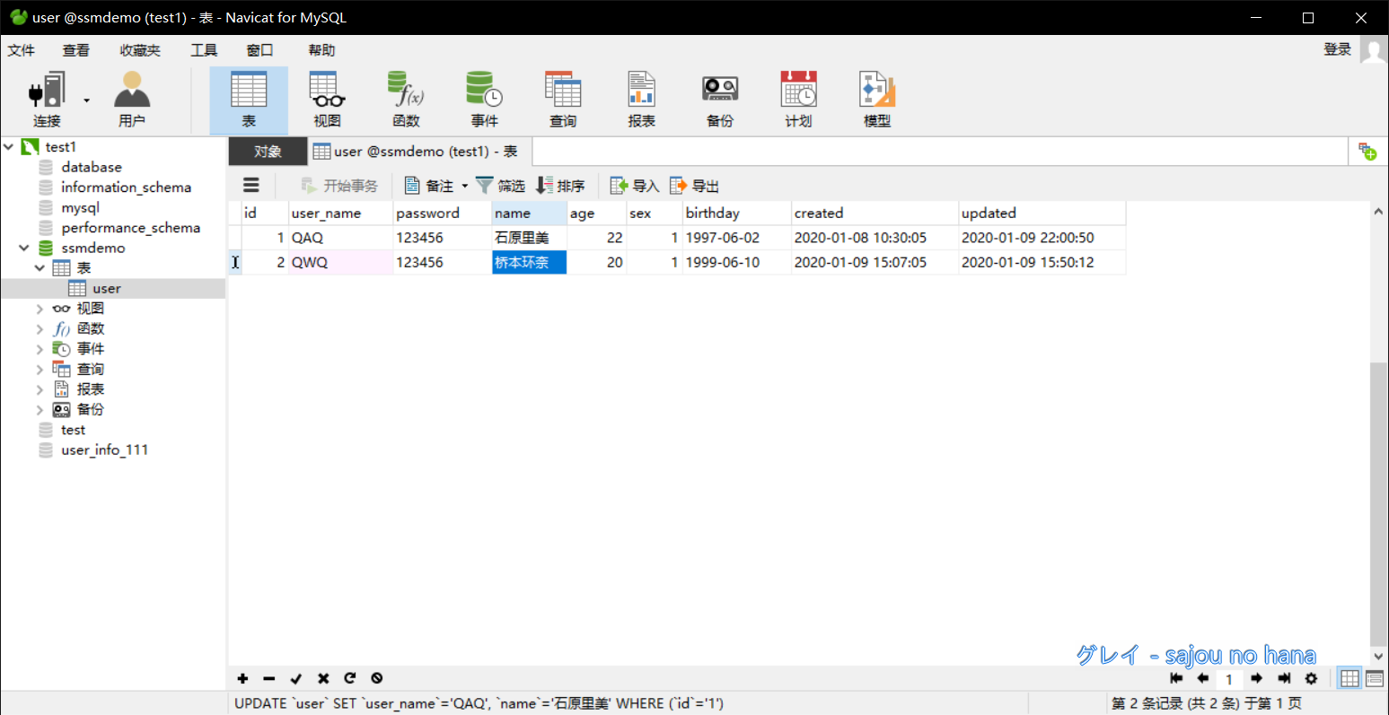1389x715 pixels.
Task: Open the 帮助 menu
Action: [321, 50]
